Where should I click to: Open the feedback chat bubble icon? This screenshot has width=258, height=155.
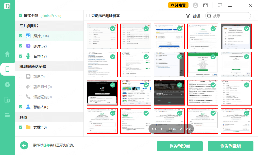220,5
